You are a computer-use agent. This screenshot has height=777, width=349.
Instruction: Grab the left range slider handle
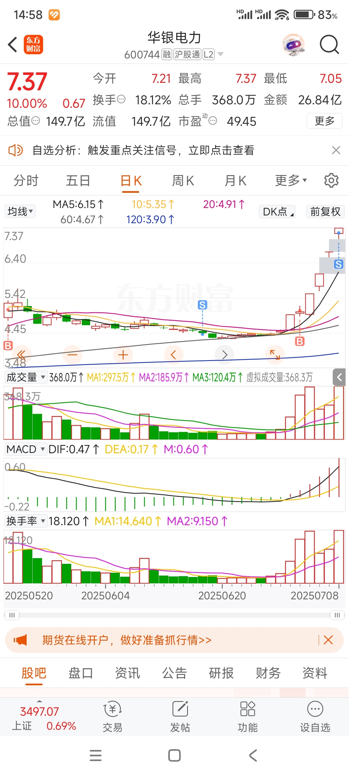click(12, 615)
